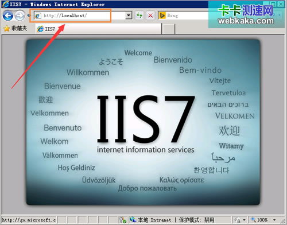Click the 保护模式: 禁用 status text
The width and height of the screenshot is (287, 225).
(x=196, y=220)
